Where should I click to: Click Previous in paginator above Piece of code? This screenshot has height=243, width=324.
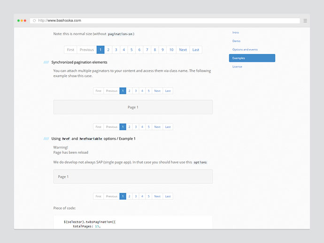[x=112, y=197]
